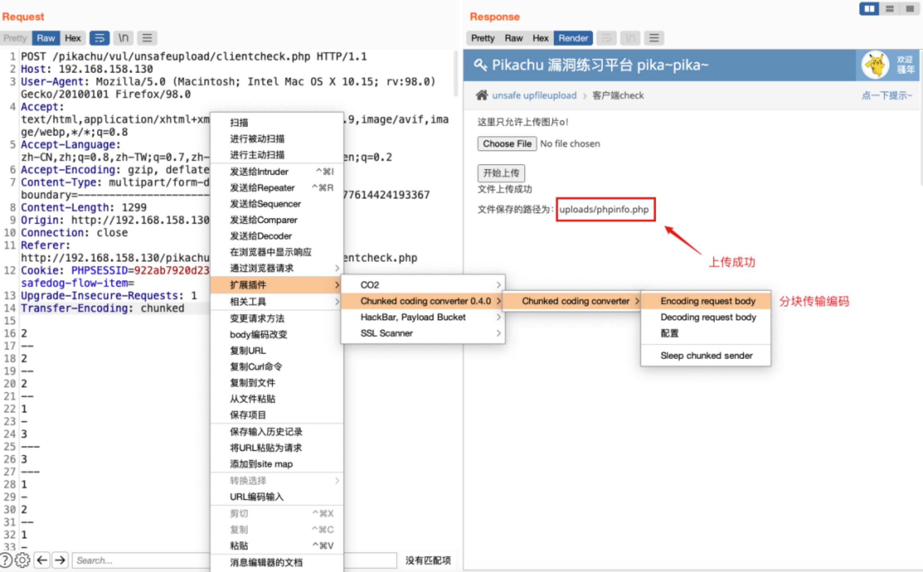
Task: Select body编码改变 menu entry
Action: point(276,334)
